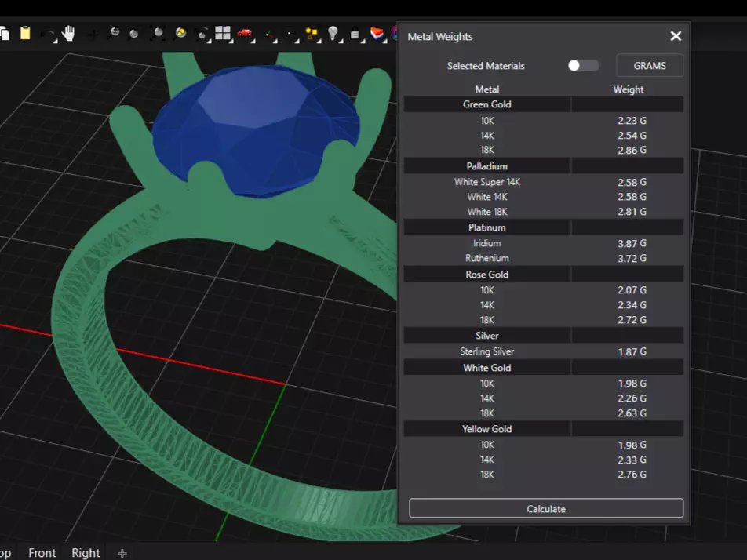Expand the Layers icon flyout arrow
Viewport: 747px width, 560px height.
[384, 42]
